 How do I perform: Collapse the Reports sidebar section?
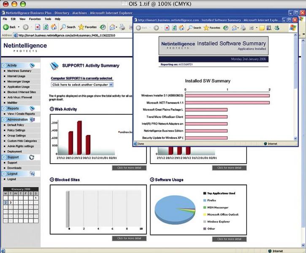coord(4,108)
